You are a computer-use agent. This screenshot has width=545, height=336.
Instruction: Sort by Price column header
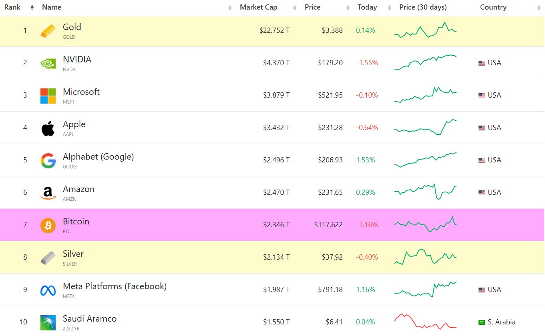[x=312, y=8]
